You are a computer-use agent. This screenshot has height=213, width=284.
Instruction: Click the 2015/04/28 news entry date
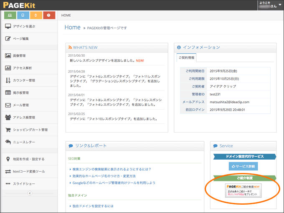pyautogui.click(x=76, y=72)
